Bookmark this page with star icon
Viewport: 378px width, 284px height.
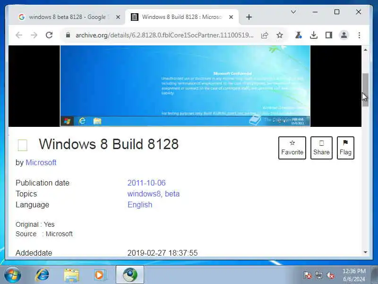coord(280,35)
